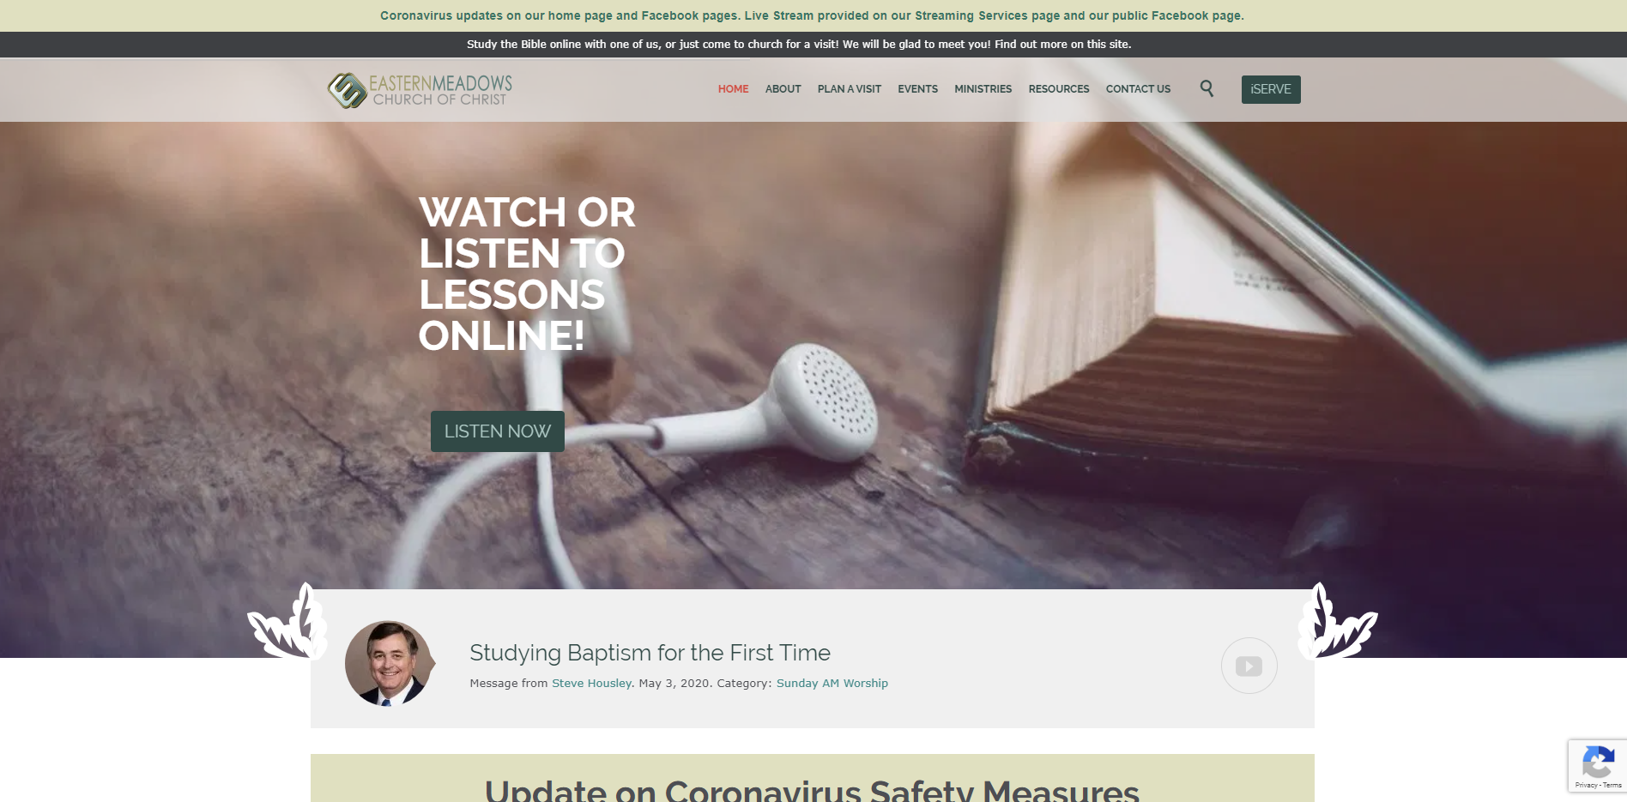Click the Listen Now button

pos(498,431)
